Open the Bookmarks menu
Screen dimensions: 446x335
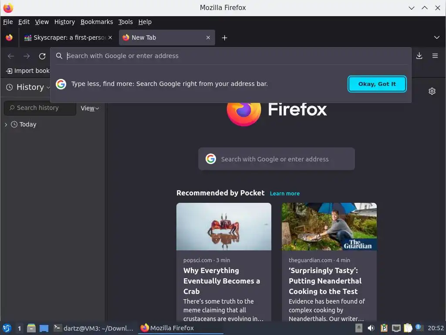click(97, 22)
